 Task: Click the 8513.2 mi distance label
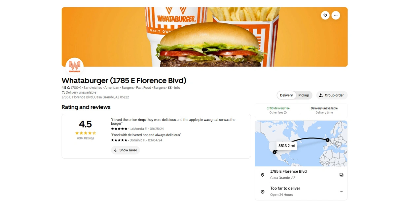(x=287, y=146)
